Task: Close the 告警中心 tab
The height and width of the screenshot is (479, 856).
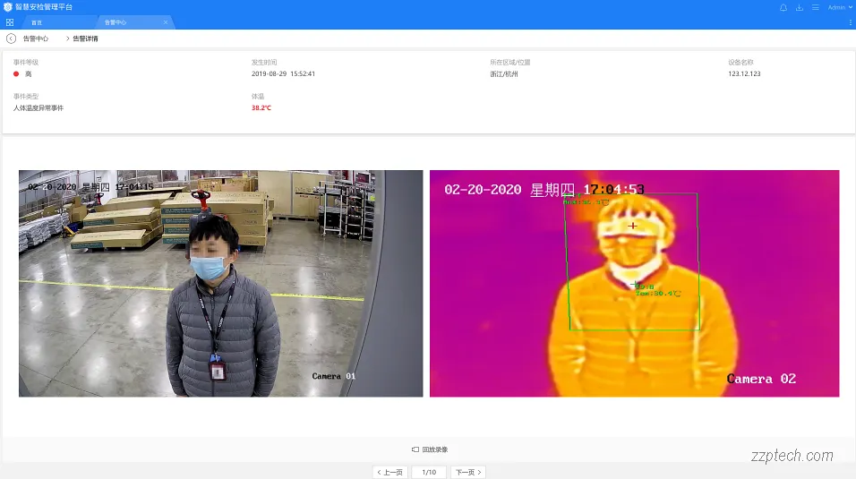Action: coord(166,22)
